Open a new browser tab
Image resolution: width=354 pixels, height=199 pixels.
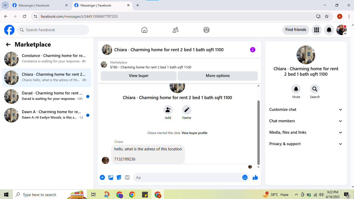pos(138,5)
